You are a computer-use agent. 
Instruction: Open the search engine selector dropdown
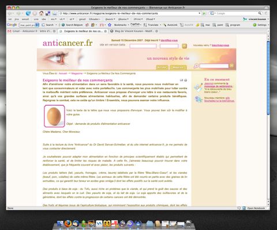coord(213,13)
